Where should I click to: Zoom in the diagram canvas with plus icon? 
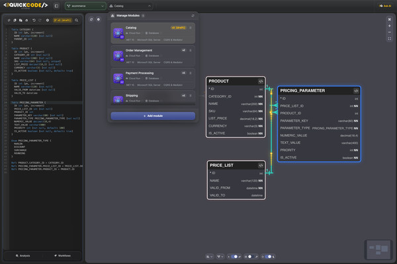click(390, 26)
